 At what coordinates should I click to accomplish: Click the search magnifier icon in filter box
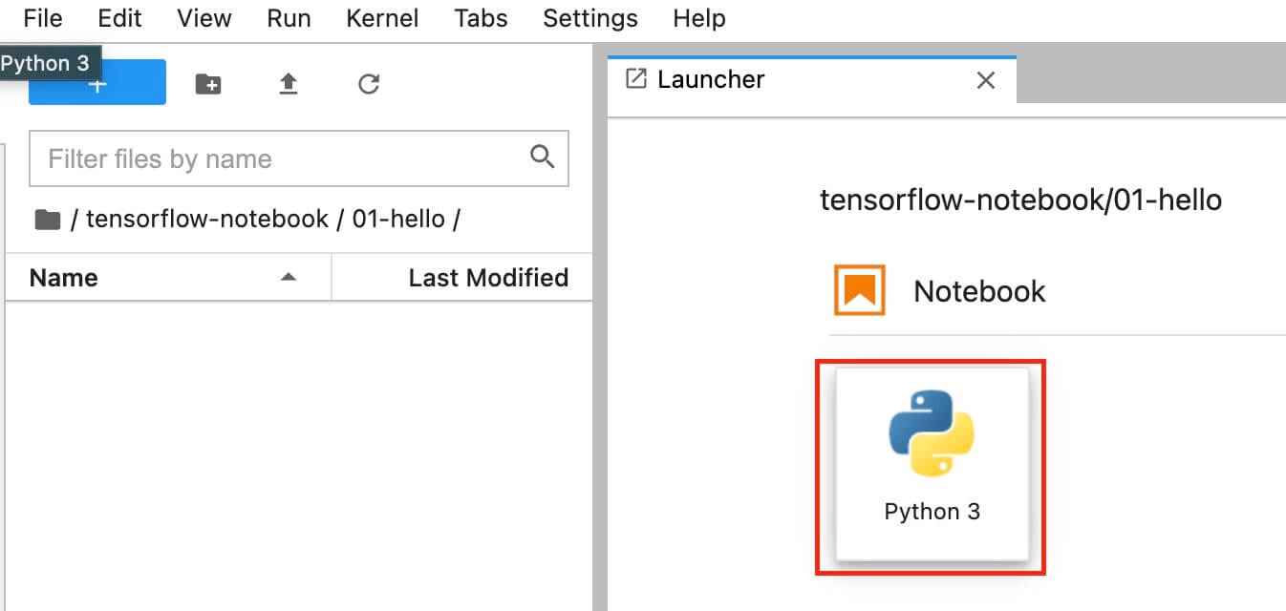[x=542, y=157]
